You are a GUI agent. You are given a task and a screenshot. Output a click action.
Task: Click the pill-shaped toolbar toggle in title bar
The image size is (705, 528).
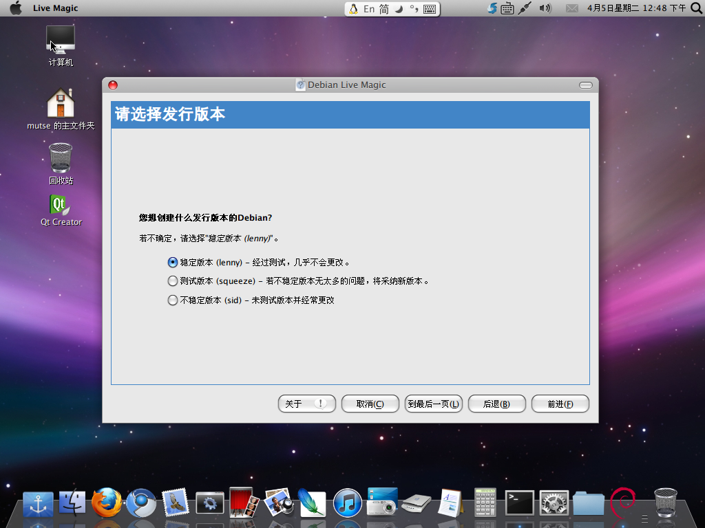(585, 85)
